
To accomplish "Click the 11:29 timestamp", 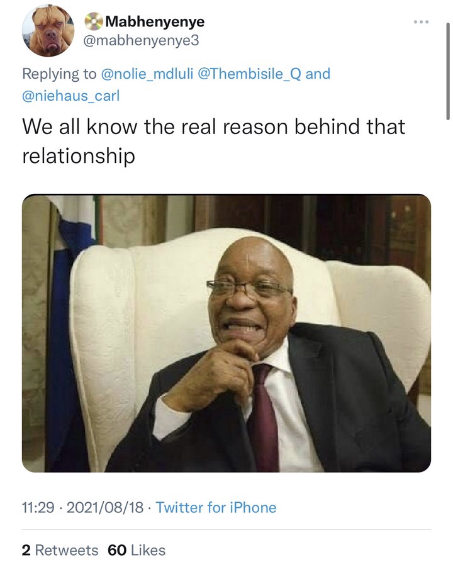I will pyautogui.click(x=38, y=507).
